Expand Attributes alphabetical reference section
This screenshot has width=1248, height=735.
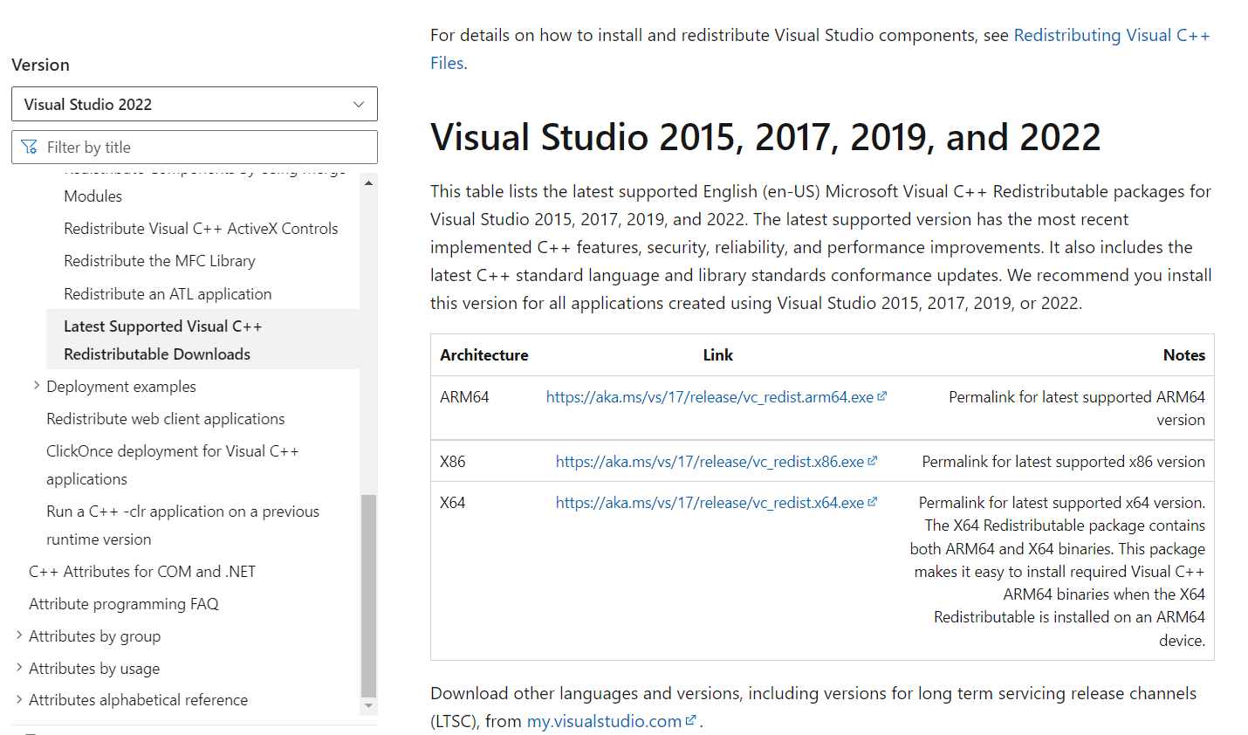19,699
